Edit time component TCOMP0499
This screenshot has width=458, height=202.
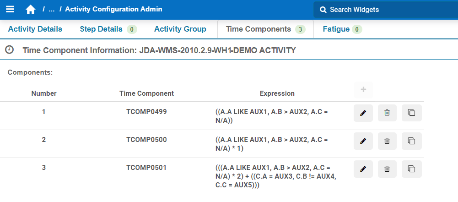click(x=363, y=113)
